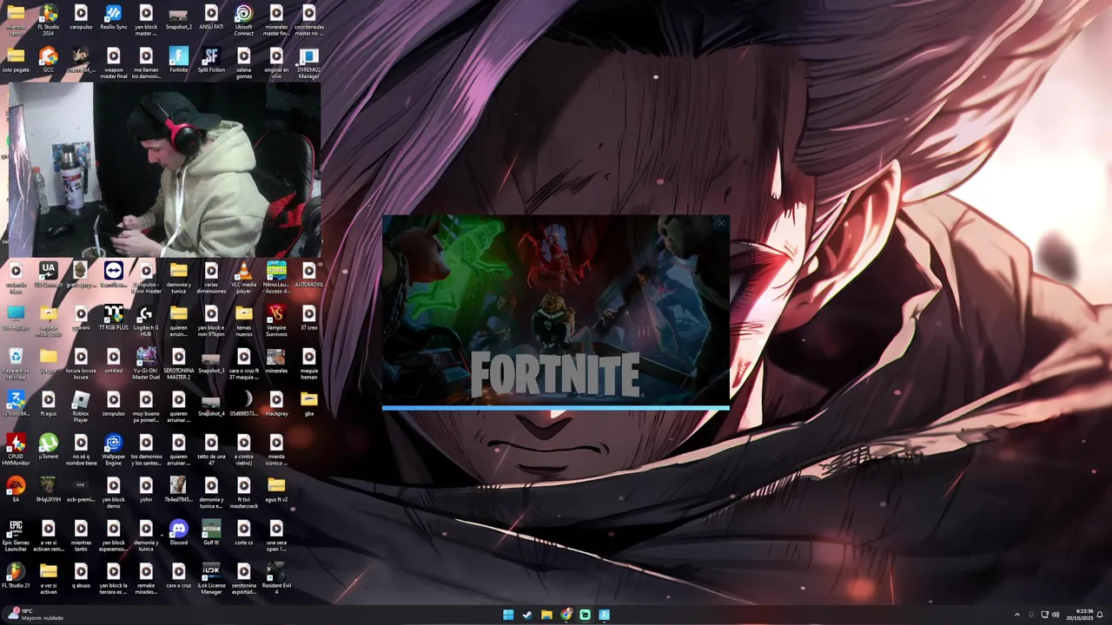This screenshot has width=1112, height=625.
Task: Select the 'AUTOMOVIL' media file
Action: [x=309, y=274]
